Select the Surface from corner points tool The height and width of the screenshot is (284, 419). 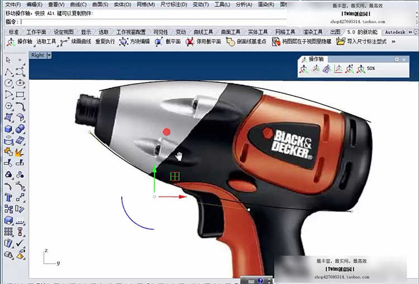click(8, 117)
